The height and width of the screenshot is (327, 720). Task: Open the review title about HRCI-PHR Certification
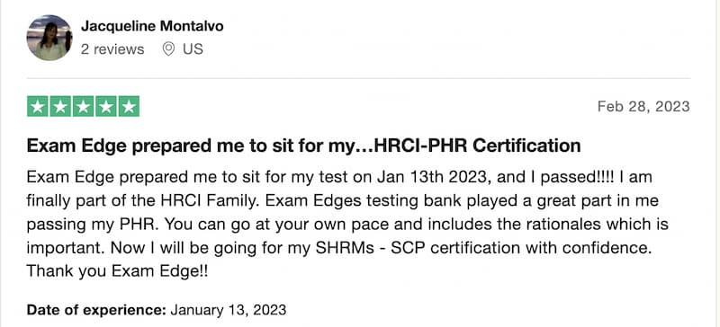click(303, 146)
